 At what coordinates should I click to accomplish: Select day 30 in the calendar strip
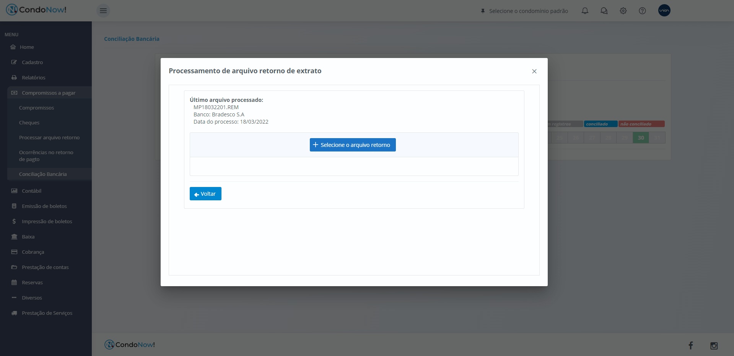point(641,138)
